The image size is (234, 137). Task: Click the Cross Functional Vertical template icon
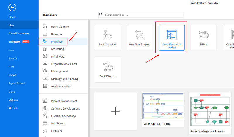point(172,34)
